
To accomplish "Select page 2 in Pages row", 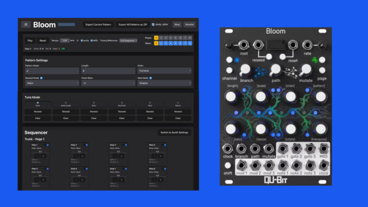I will point(161,38).
